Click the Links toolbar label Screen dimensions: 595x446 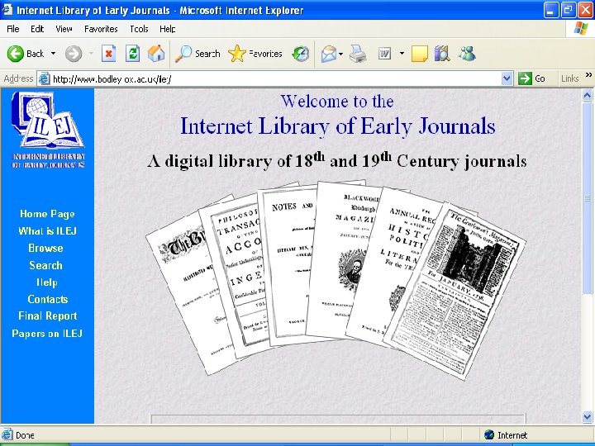tap(570, 78)
